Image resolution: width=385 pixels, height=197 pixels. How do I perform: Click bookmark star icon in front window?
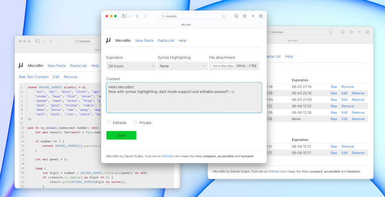(x=244, y=16)
